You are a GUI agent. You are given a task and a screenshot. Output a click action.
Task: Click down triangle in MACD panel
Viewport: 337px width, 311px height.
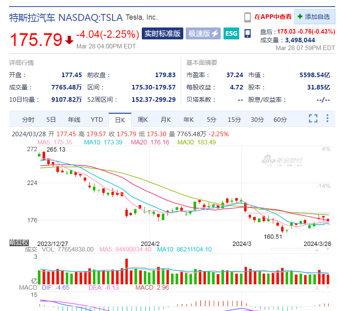(x=328, y=288)
